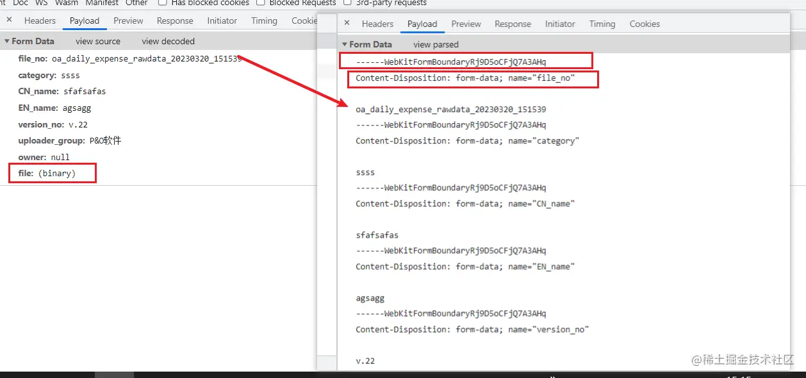
Task: Close the request details in the background panel
Action: [9, 20]
